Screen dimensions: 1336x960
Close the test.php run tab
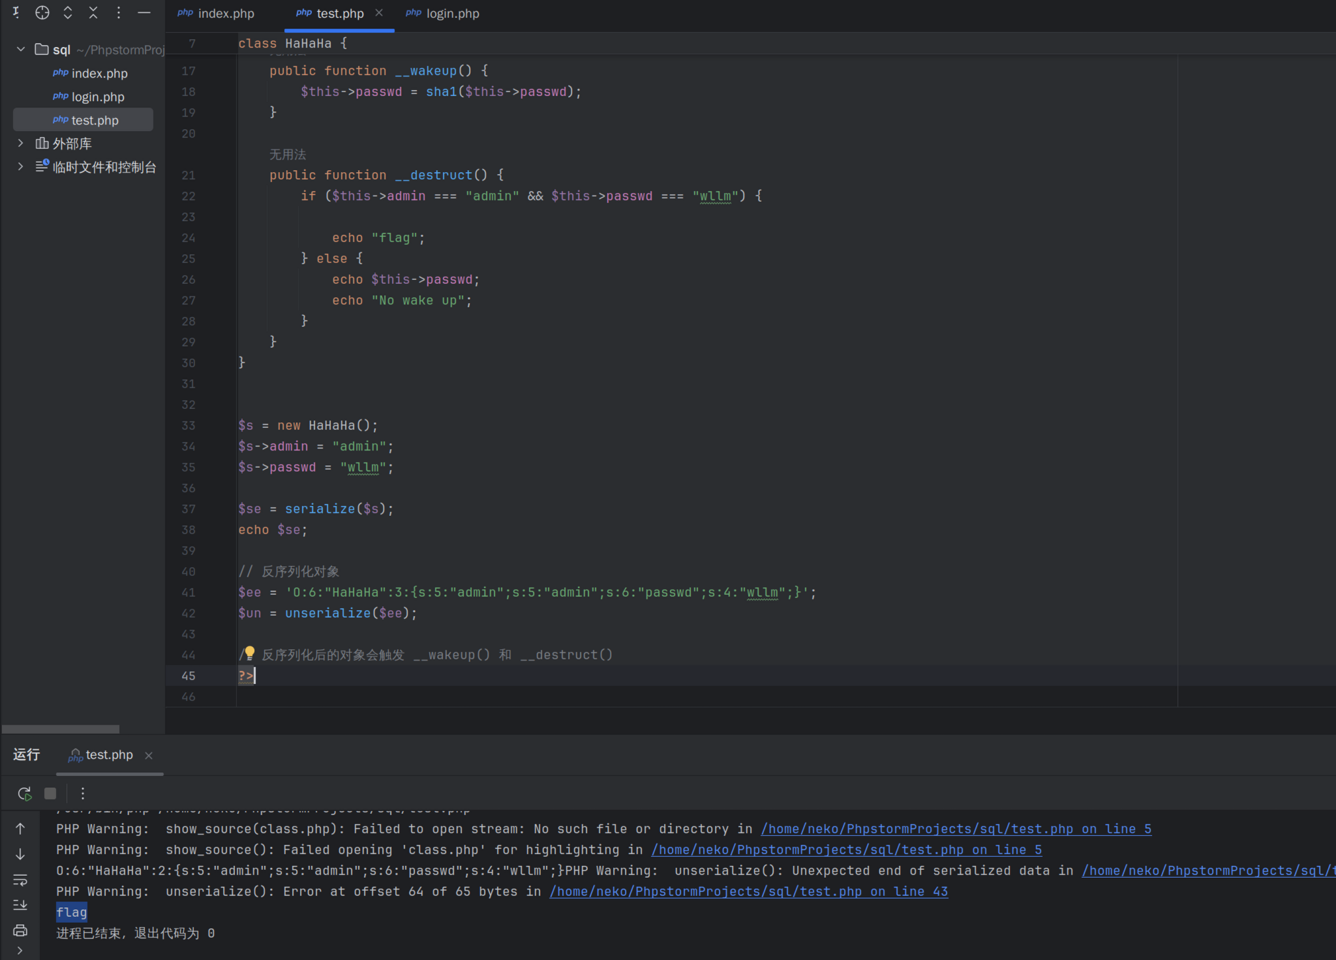[149, 755]
